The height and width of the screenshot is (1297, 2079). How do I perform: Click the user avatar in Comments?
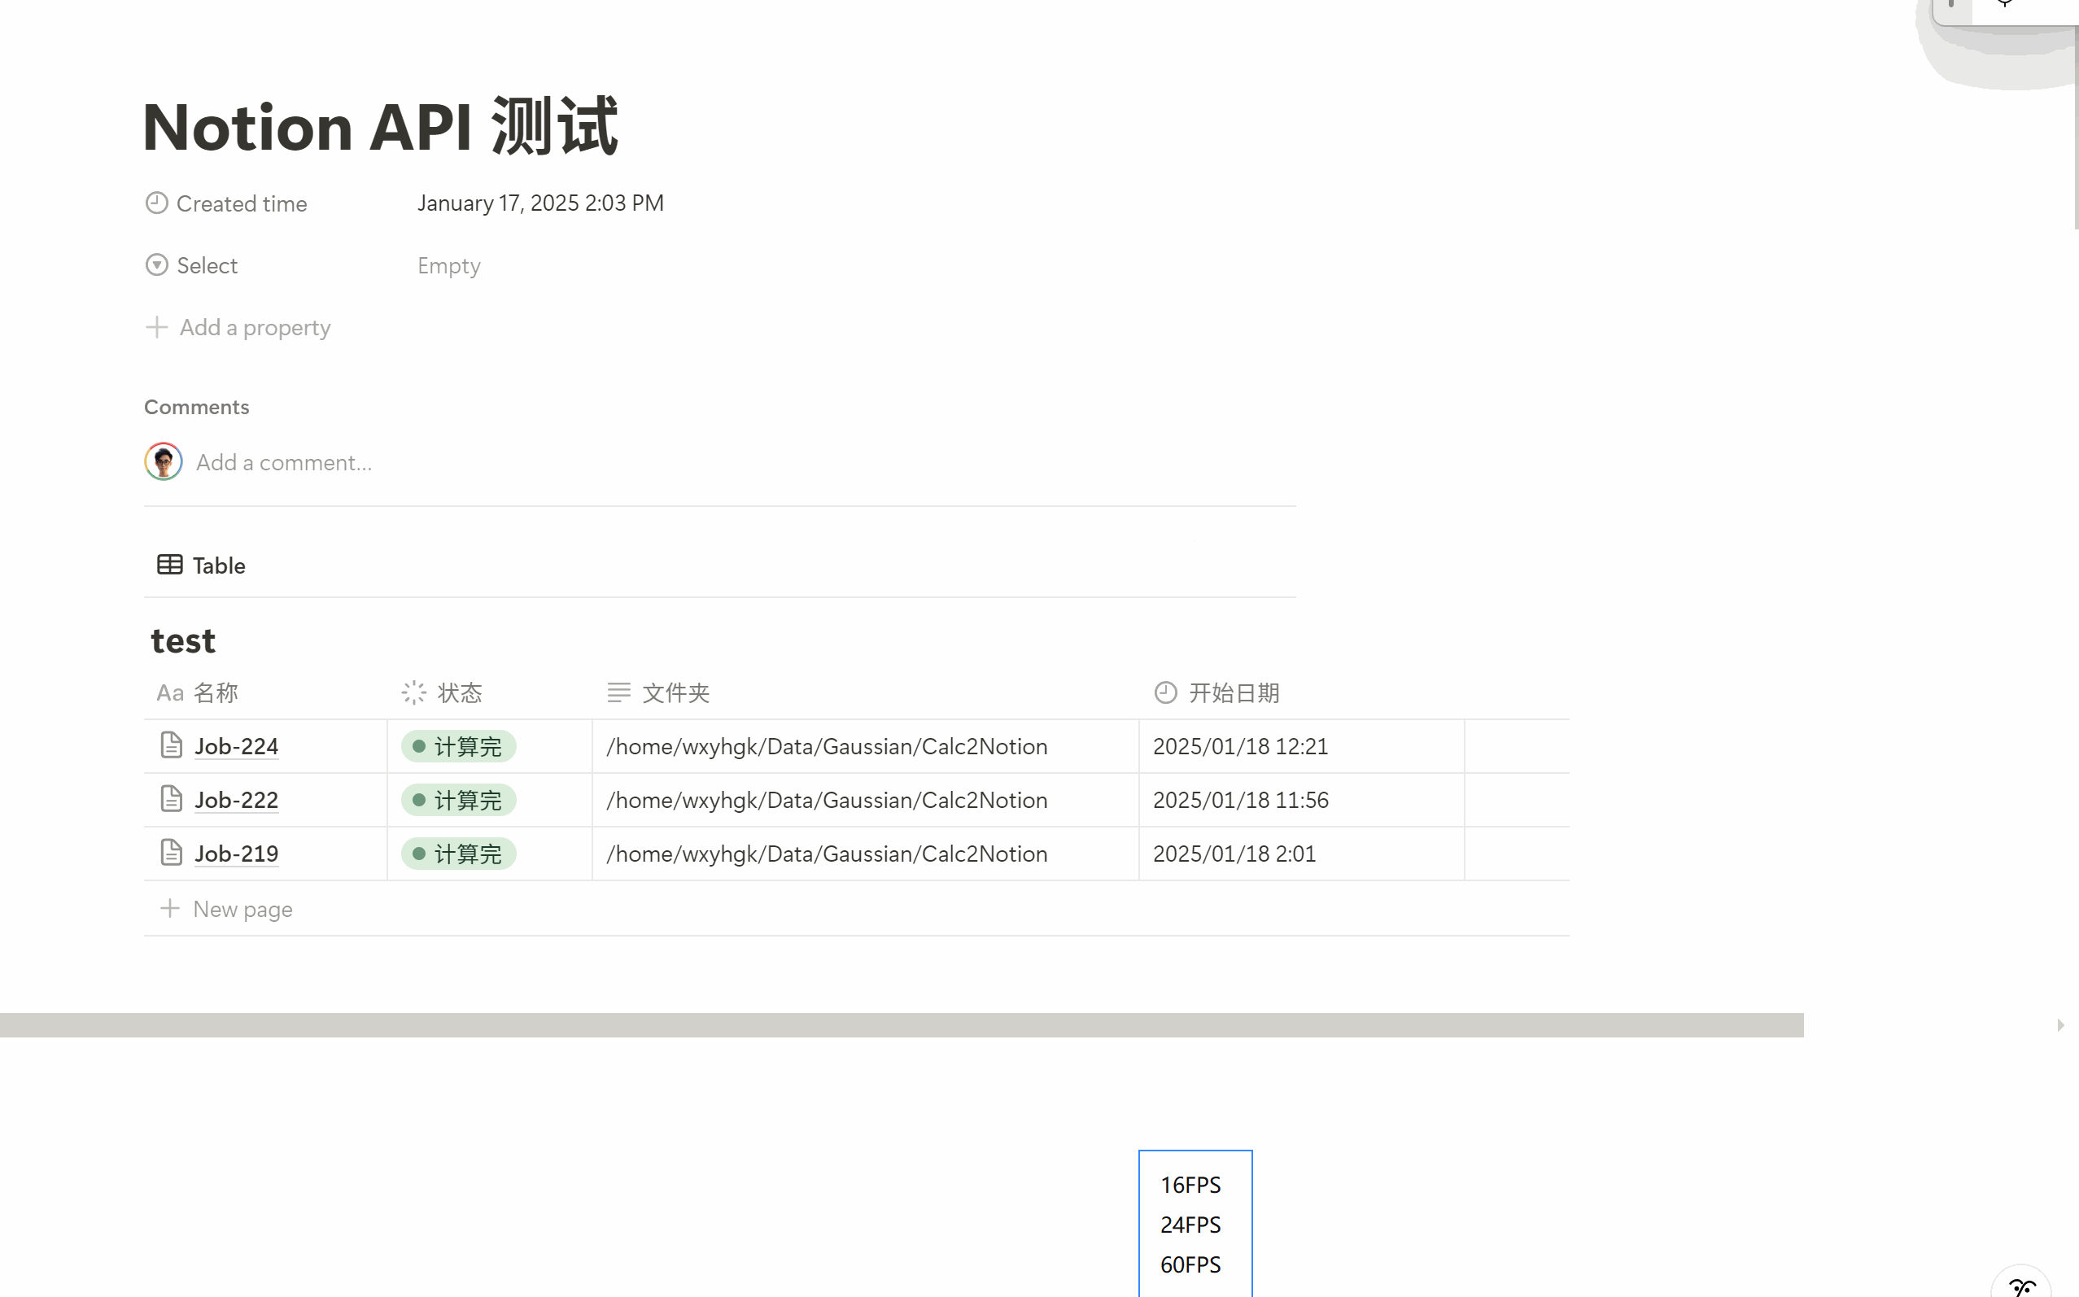click(163, 461)
